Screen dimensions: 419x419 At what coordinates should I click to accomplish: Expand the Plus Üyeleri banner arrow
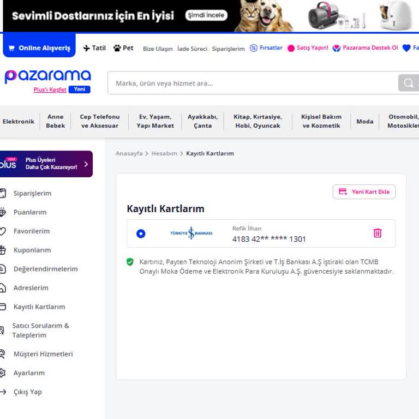coord(86,164)
